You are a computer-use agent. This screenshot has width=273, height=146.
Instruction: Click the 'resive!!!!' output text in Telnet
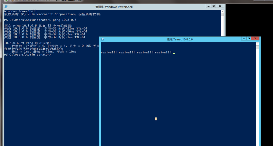coord(137,52)
